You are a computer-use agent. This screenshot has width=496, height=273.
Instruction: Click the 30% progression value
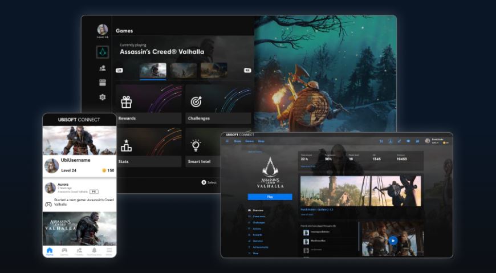[x=328, y=159]
